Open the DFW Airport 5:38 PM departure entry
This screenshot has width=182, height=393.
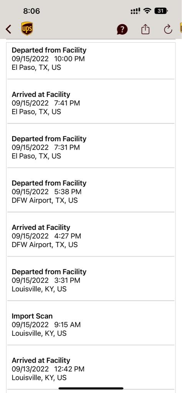point(91,190)
